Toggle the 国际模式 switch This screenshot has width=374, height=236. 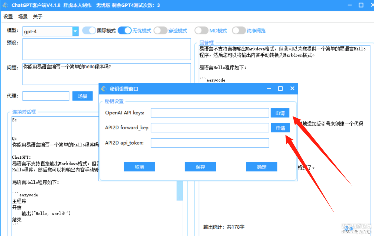(89, 31)
